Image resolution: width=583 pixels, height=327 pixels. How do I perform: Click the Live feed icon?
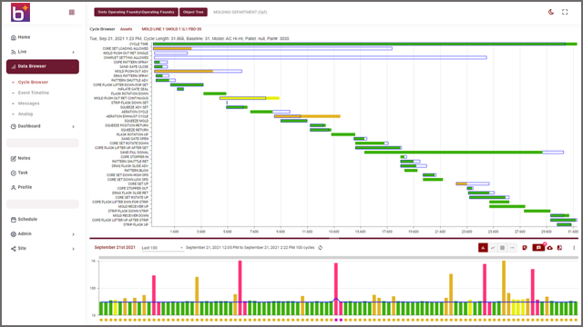tap(14, 52)
